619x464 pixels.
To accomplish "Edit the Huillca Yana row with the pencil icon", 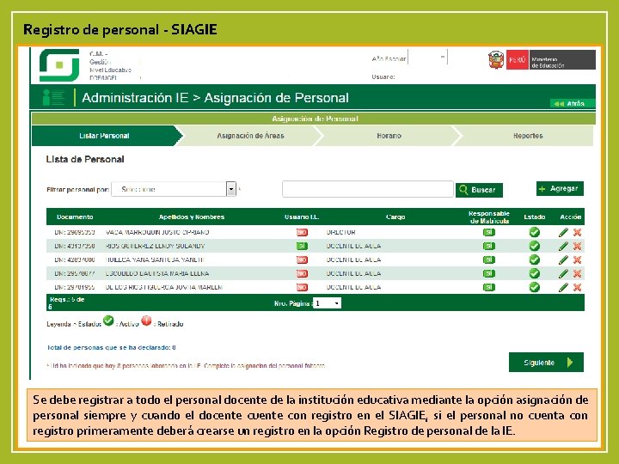I will [563, 260].
